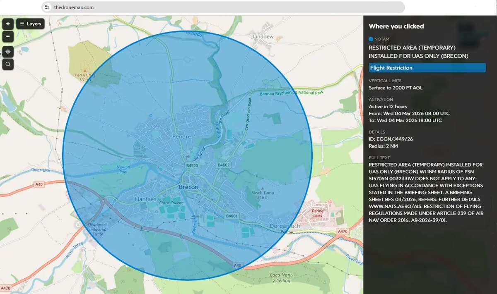Viewport: 497px width, 294px height.
Task: Click inside the browser address bar
Action: click(x=166, y=7)
